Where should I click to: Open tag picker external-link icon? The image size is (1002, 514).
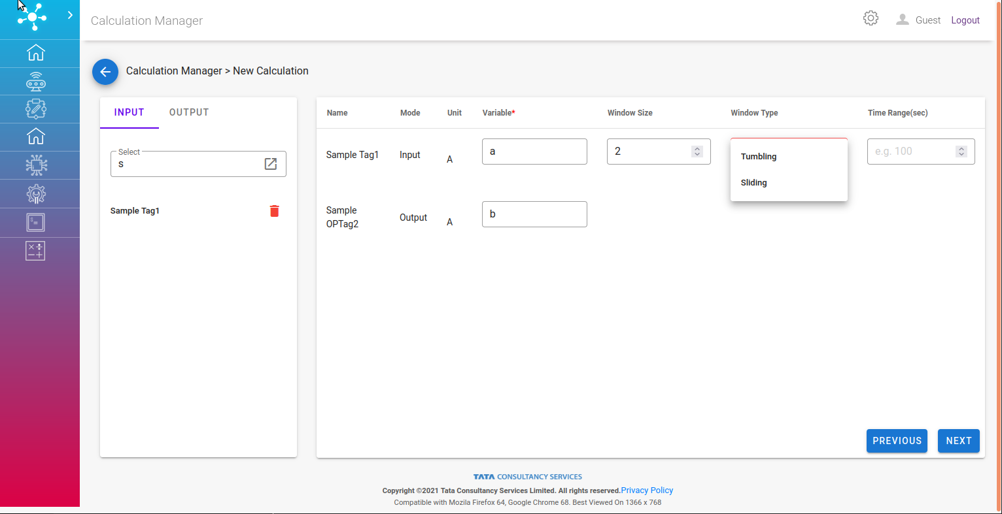(x=271, y=164)
